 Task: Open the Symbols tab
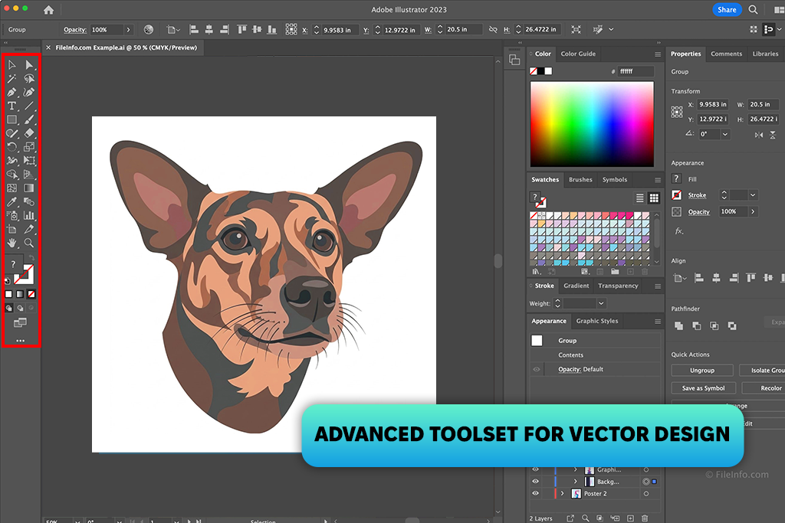[615, 179]
